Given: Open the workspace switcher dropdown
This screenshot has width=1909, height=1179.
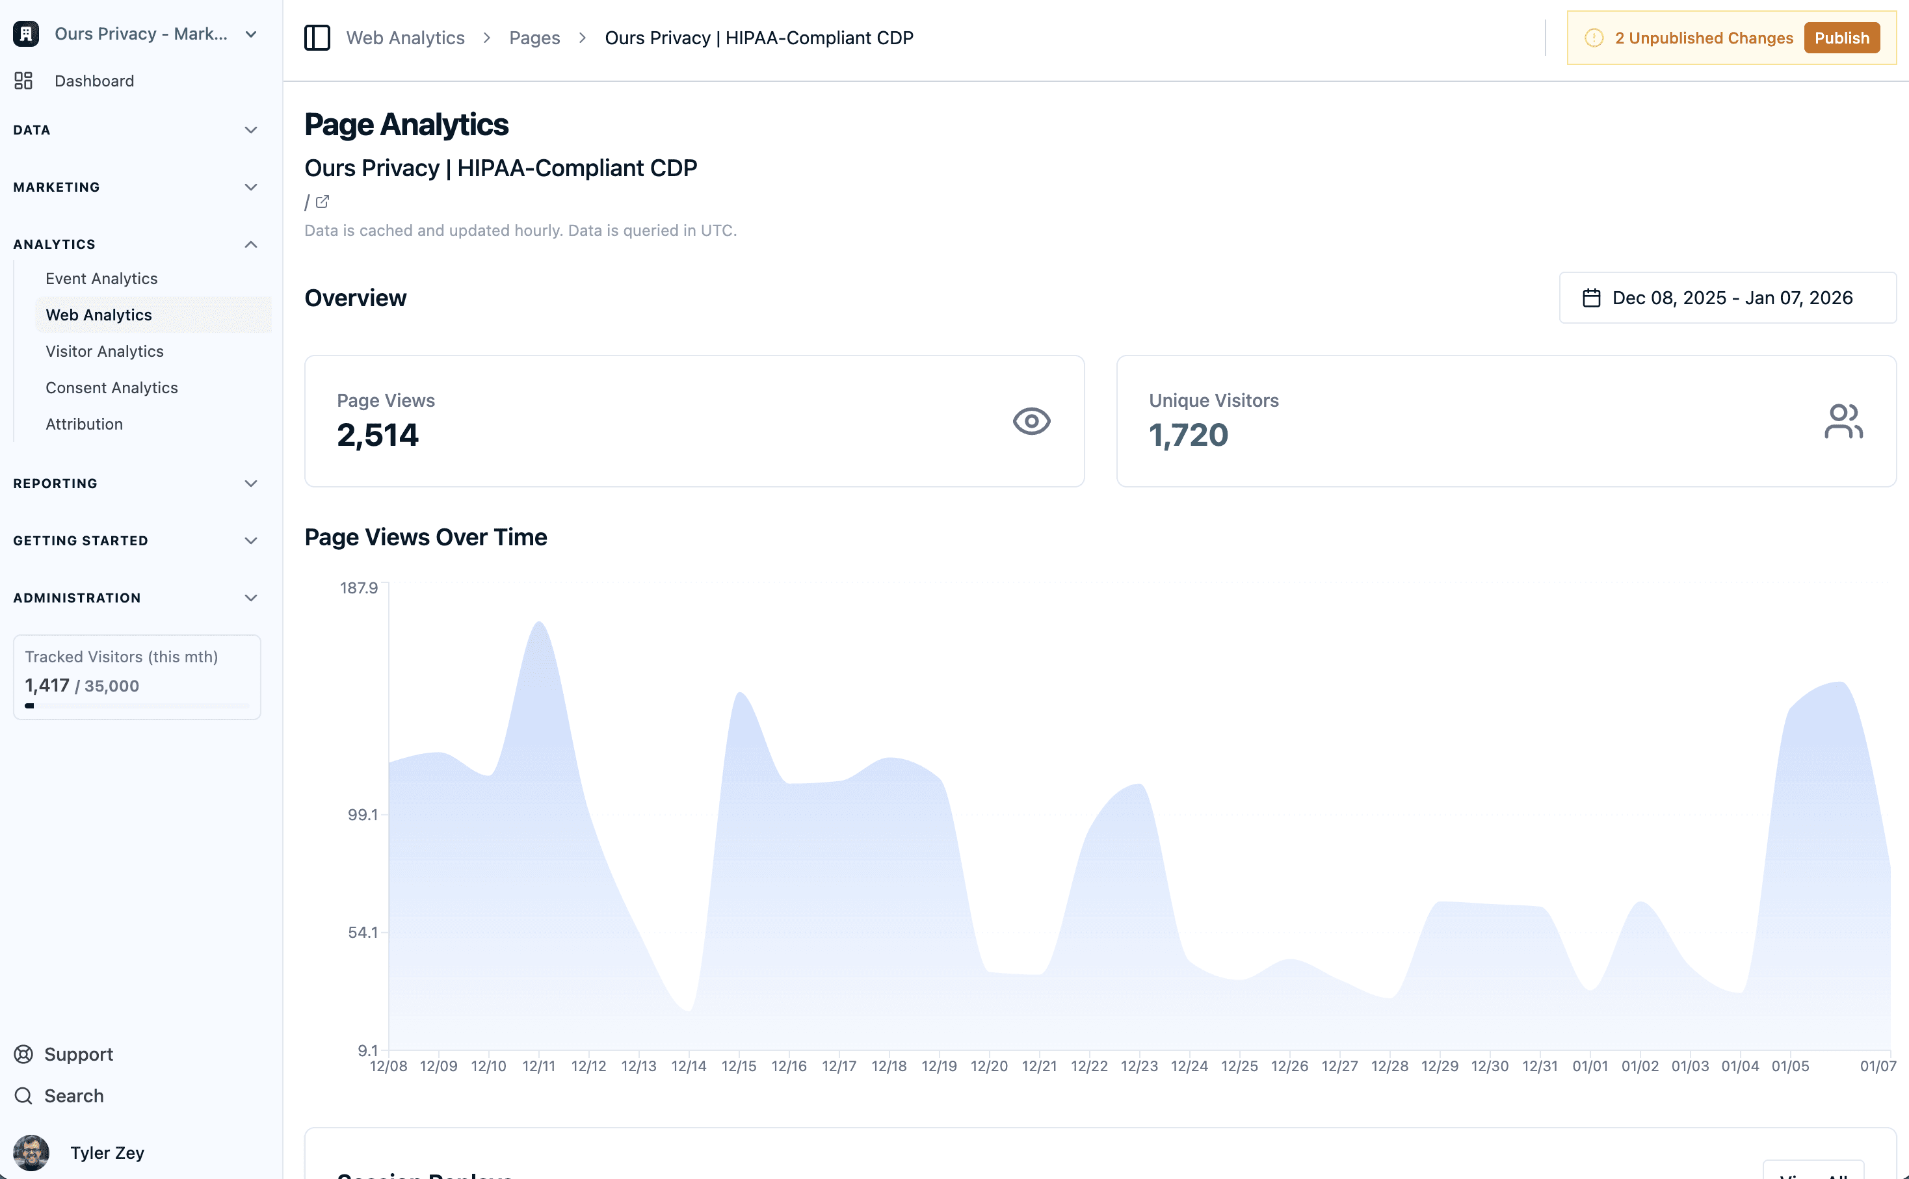Looking at the screenshot, I should [x=250, y=34].
